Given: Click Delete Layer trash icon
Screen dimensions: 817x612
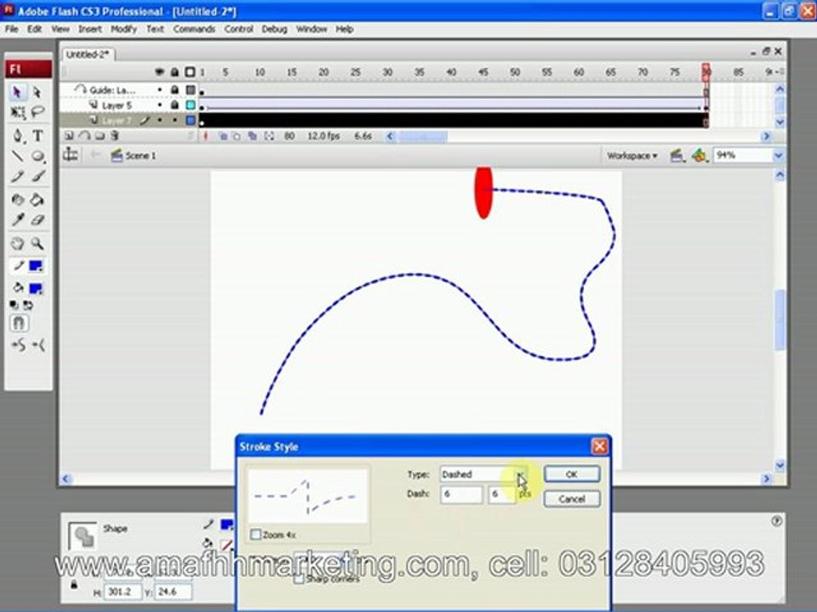Looking at the screenshot, I should tap(115, 136).
